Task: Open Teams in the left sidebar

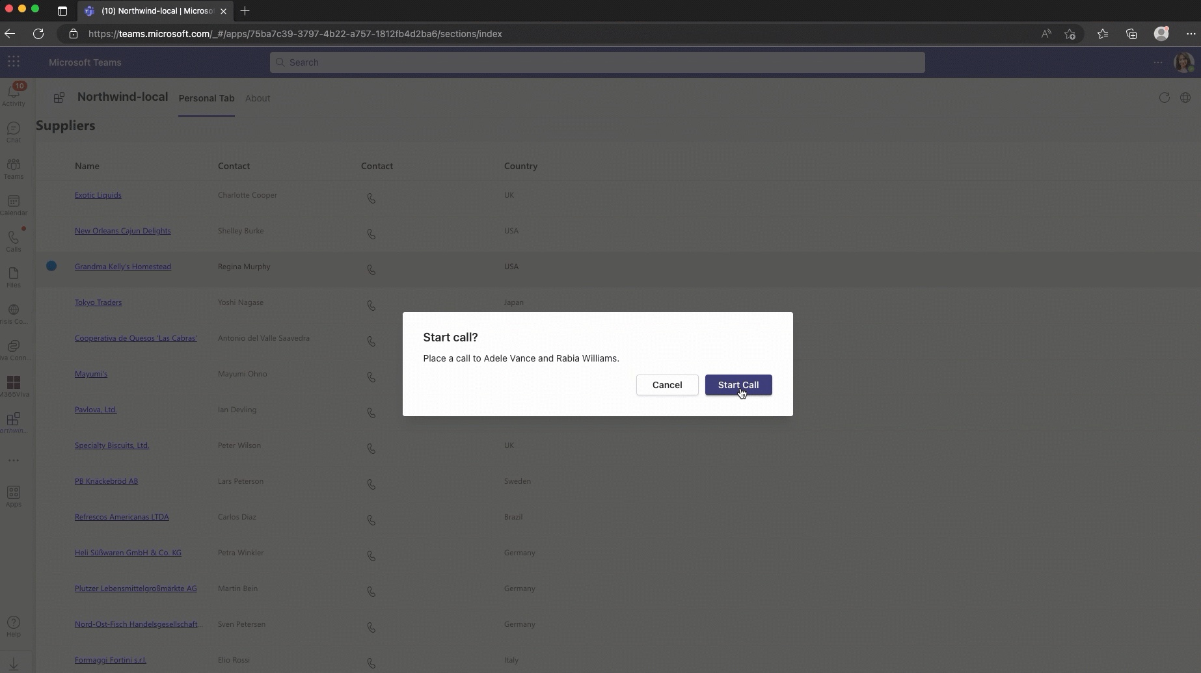Action: point(14,168)
